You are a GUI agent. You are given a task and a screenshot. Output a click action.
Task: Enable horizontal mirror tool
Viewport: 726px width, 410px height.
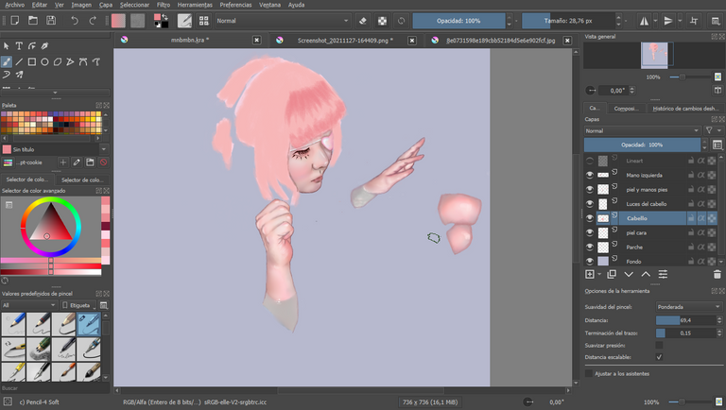coord(644,21)
